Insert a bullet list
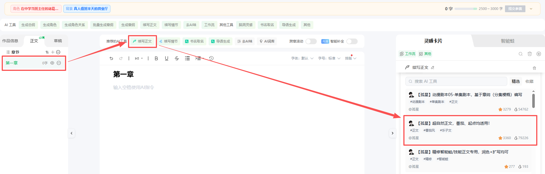 click(x=187, y=58)
